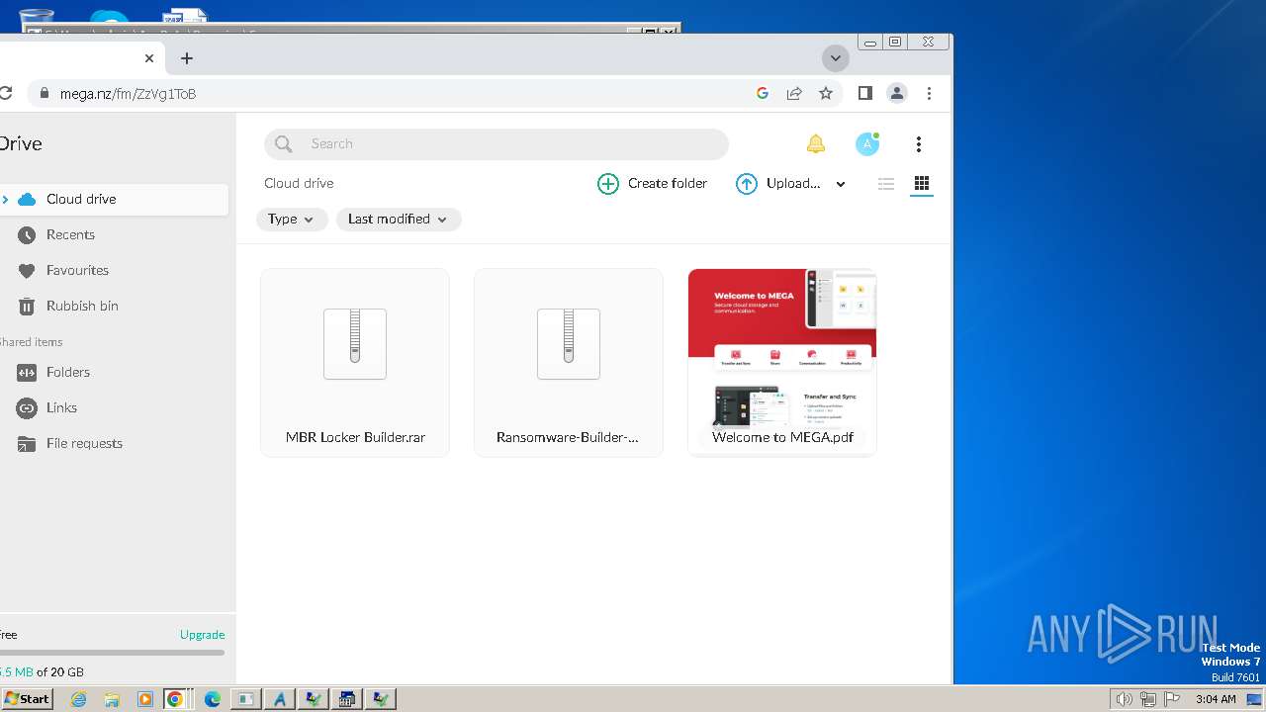This screenshot has width=1266, height=712.
Task: Switch to list view
Action: pos(886,184)
